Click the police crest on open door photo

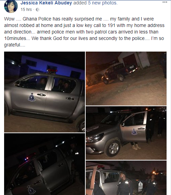(x=134, y=132)
